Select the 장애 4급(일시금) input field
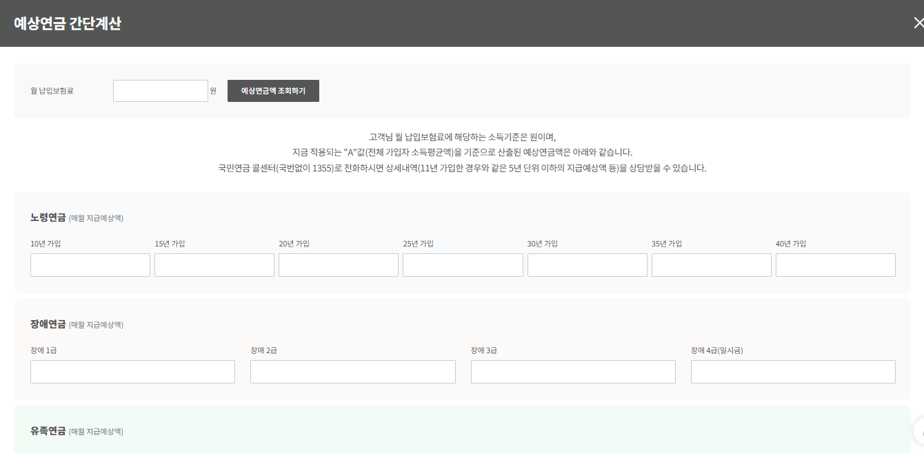Screen dimensions: 924x453 [792, 371]
